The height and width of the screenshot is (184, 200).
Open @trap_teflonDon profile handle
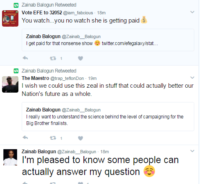(x=67, y=78)
